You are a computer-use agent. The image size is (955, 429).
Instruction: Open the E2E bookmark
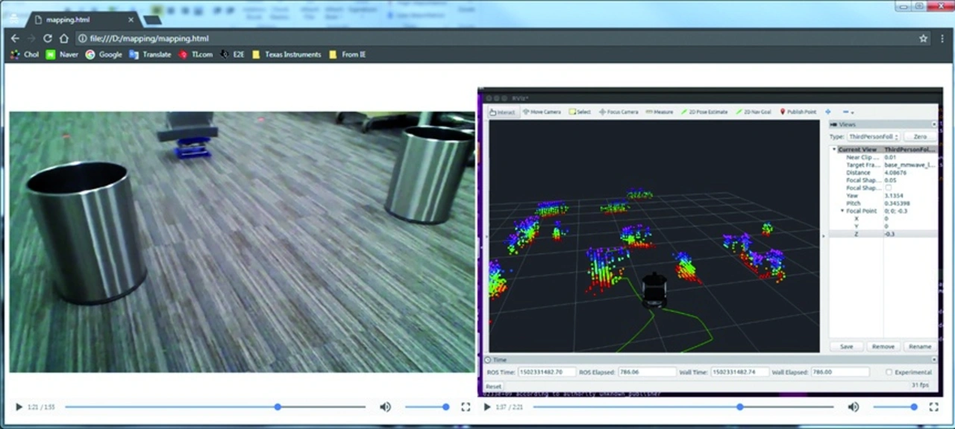click(233, 54)
